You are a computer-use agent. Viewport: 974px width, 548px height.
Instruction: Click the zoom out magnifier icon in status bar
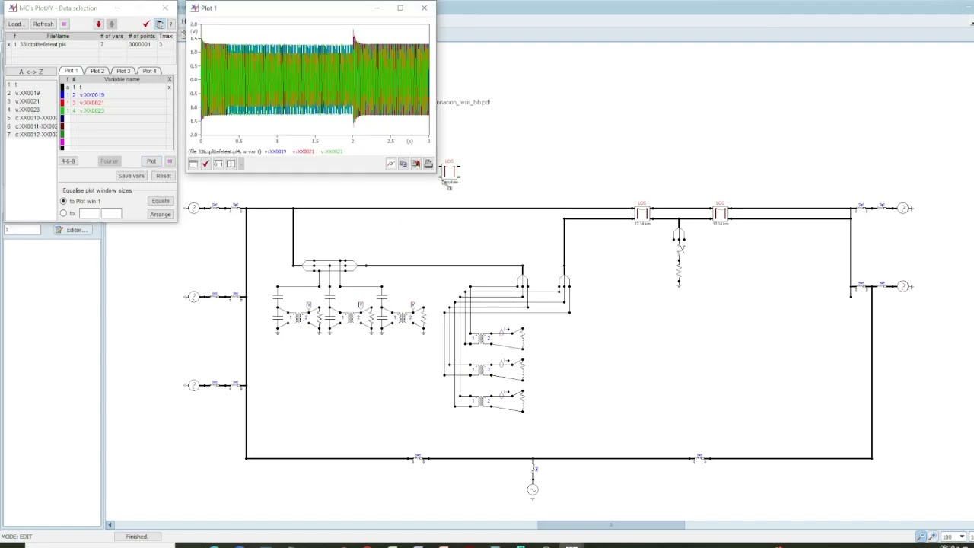tap(921, 537)
